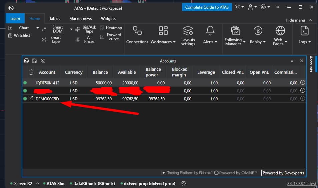Click the Leverage column header
Screen dimensions: 318x188
pos(206,72)
